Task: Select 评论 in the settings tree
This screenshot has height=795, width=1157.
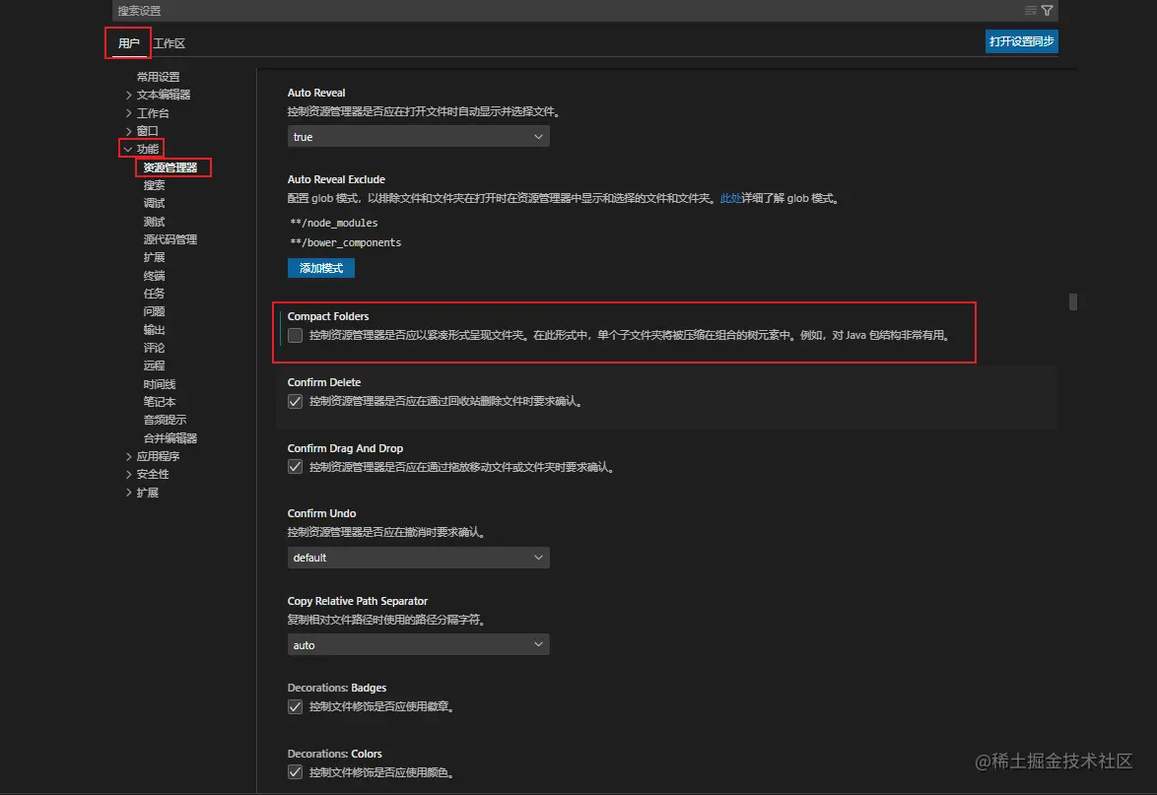Action: 154,348
